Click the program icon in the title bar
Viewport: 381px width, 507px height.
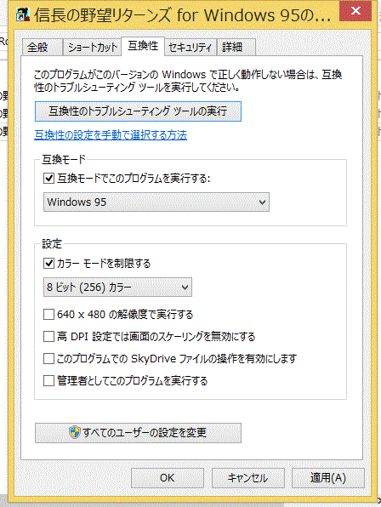[23, 14]
